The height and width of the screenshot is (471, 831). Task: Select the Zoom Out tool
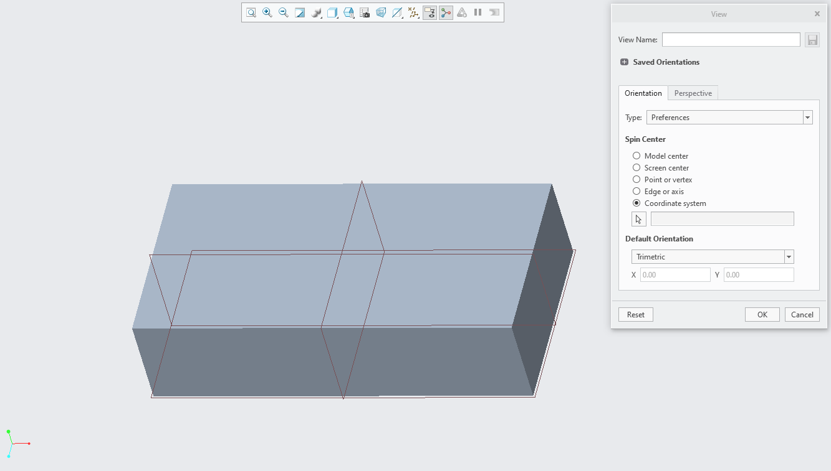click(284, 12)
